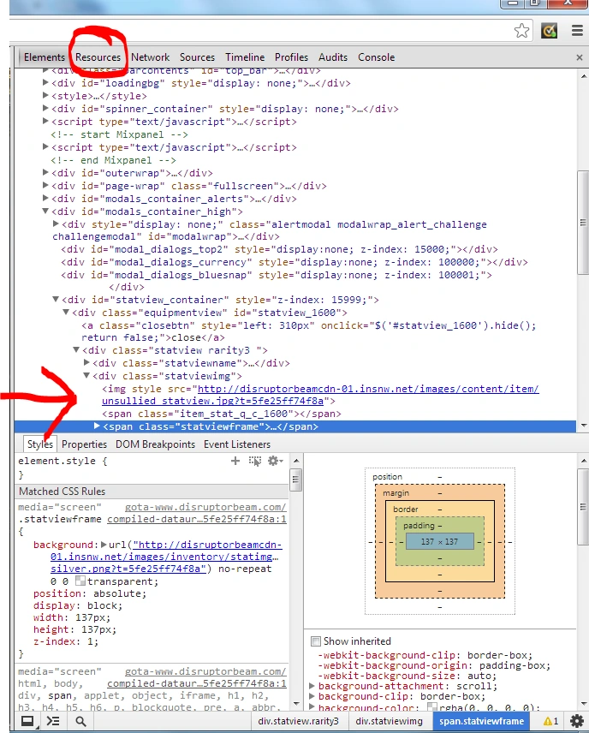This screenshot has width=589, height=733.
Task: Open the Resources tab
Action: [x=98, y=57]
